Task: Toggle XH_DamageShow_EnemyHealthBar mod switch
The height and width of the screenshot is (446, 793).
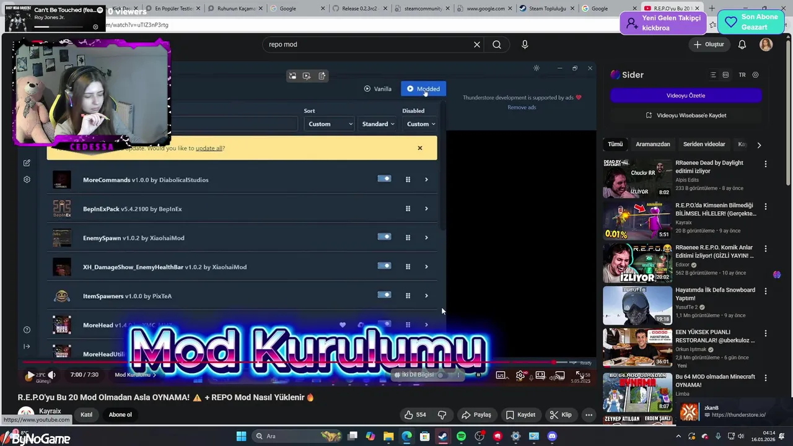Action: (x=384, y=266)
